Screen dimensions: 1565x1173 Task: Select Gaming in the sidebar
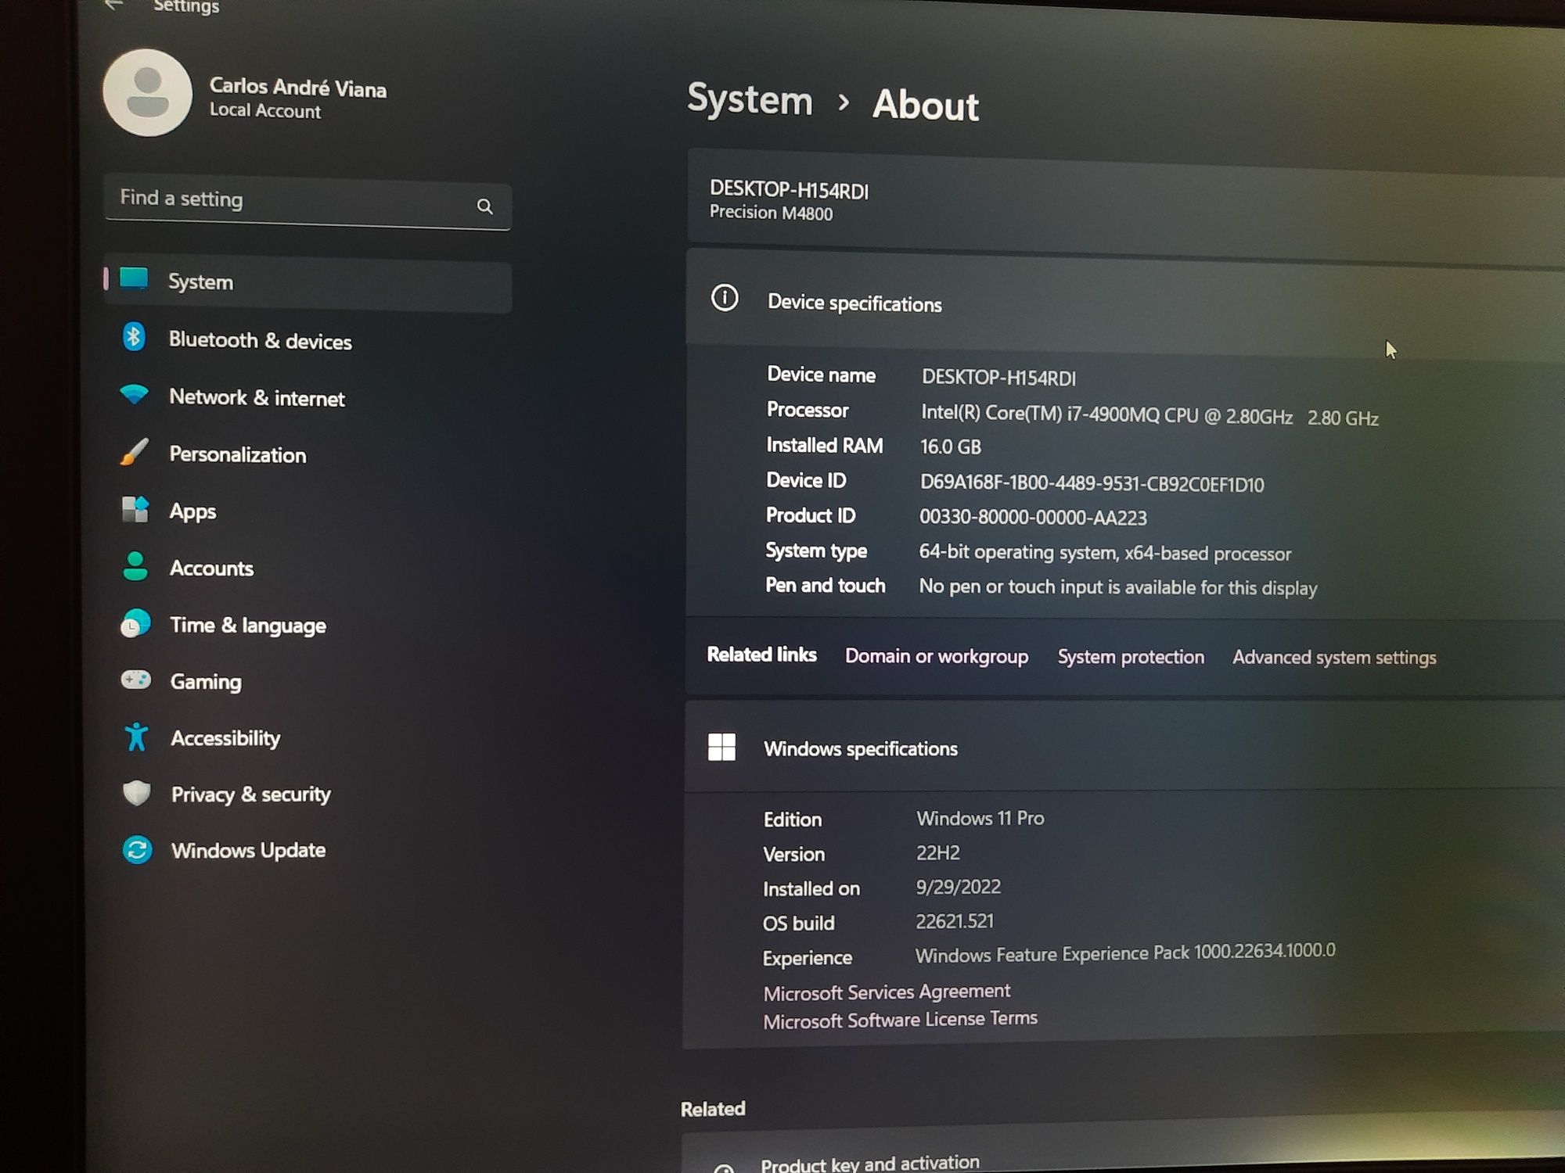click(x=308, y=681)
